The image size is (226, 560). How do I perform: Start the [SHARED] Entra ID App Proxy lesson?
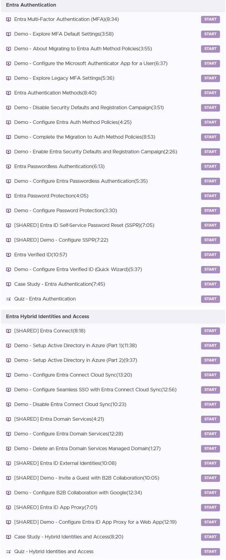click(210, 507)
